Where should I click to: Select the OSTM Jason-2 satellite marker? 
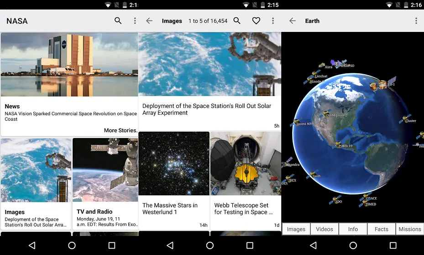(x=327, y=113)
